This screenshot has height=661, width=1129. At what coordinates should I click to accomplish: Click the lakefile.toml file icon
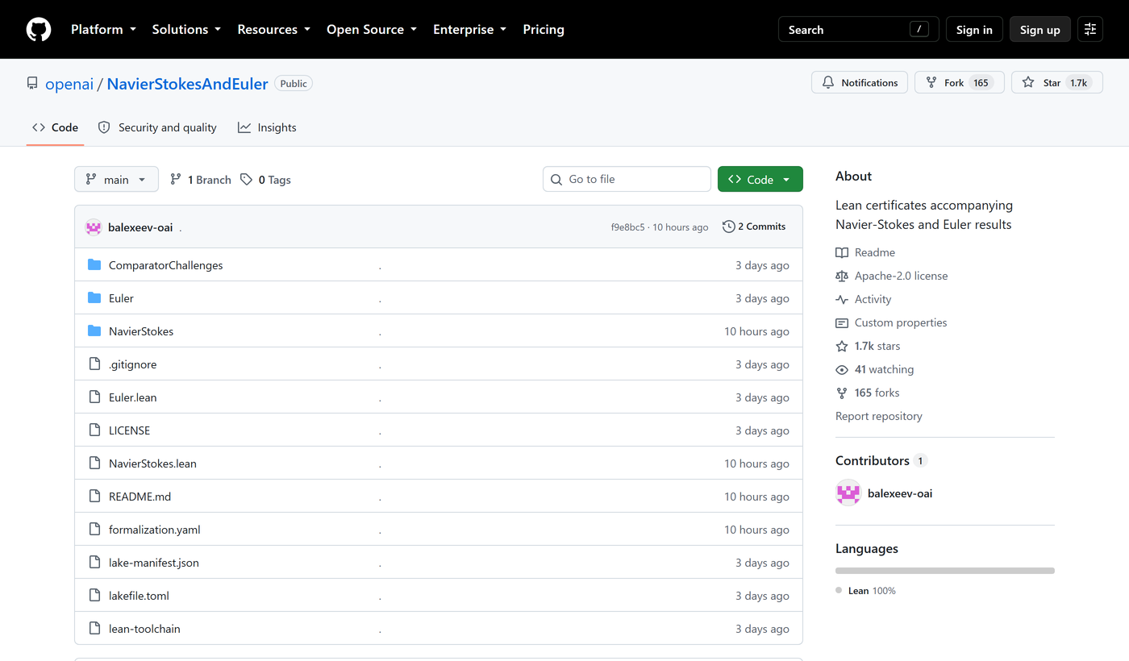tap(94, 596)
